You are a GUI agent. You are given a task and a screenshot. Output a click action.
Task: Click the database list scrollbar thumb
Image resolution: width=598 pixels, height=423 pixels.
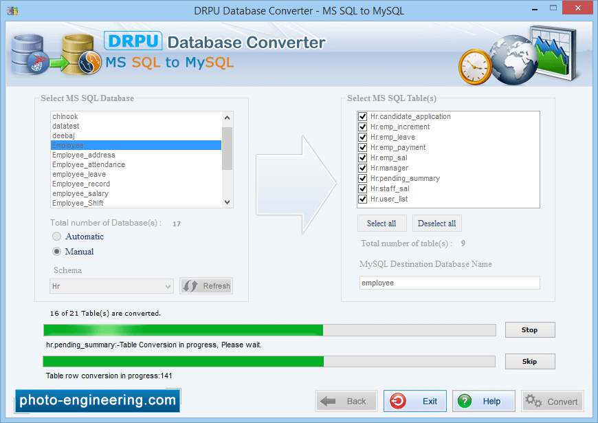[228, 149]
